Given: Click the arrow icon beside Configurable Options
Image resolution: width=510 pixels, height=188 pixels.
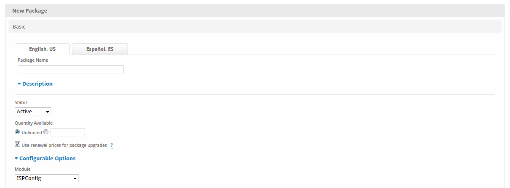Looking at the screenshot, I should coord(16,159).
